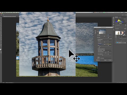Click the foreground color swatch in toolbar
Image resolution: width=127 pixels, height=95 pixels.
click(1, 50)
